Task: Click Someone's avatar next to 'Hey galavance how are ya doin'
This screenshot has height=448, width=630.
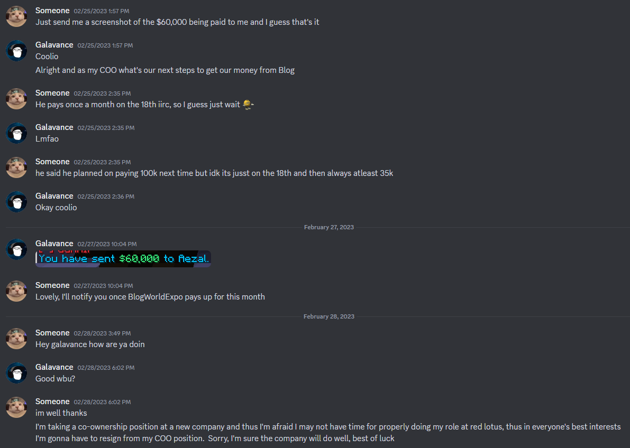Action: click(16, 339)
